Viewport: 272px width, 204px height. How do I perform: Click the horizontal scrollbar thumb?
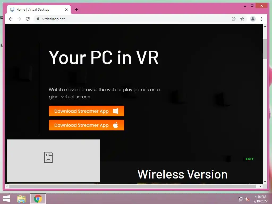133,186
